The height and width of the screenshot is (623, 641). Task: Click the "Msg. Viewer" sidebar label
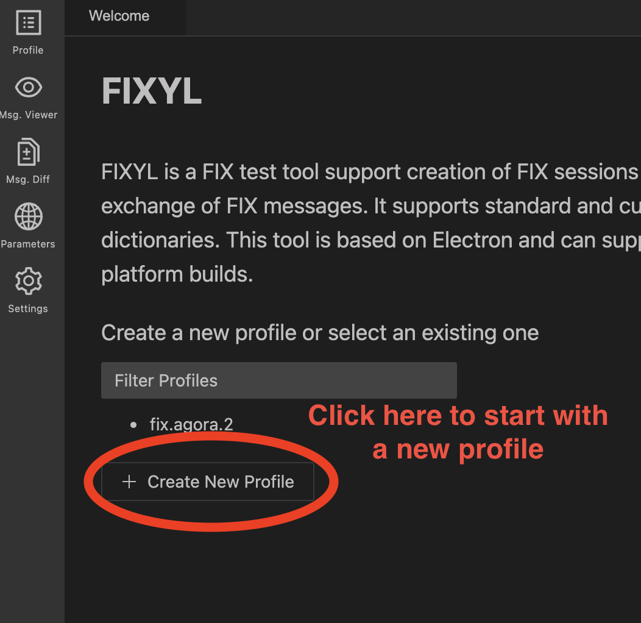29,115
